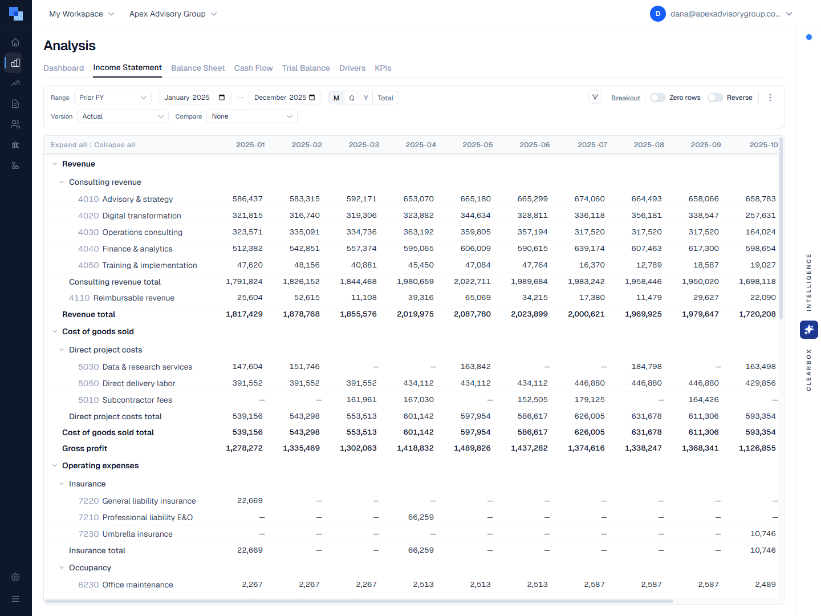Viewport: 821px width, 616px height.
Task: Select Total period view
Action: tap(385, 98)
